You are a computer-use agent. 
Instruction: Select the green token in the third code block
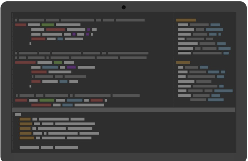pyautogui.click(x=46, y=100)
